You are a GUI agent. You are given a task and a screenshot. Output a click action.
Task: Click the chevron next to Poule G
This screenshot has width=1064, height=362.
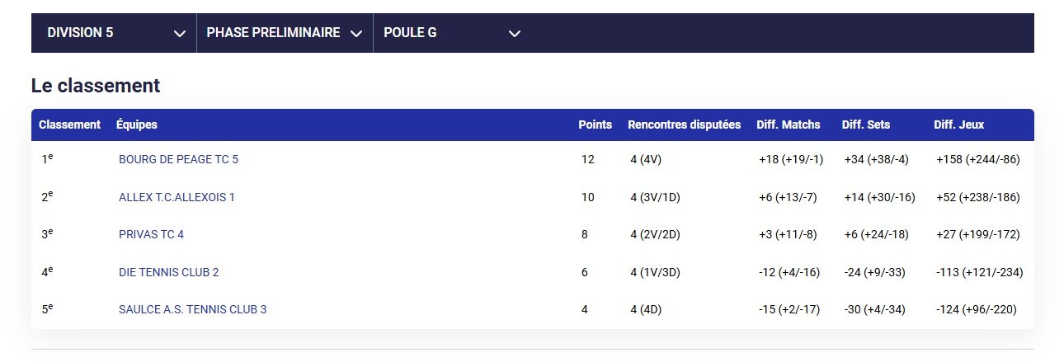[x=515, y=34]
